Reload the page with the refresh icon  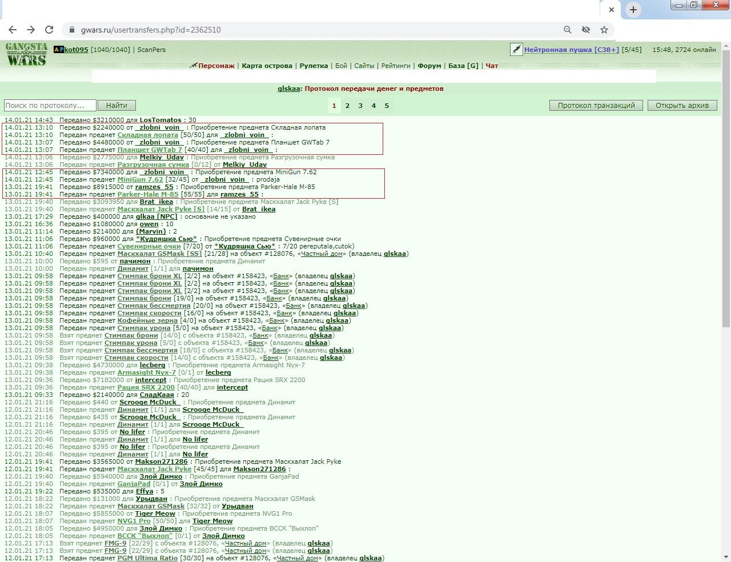coord(49,30)
